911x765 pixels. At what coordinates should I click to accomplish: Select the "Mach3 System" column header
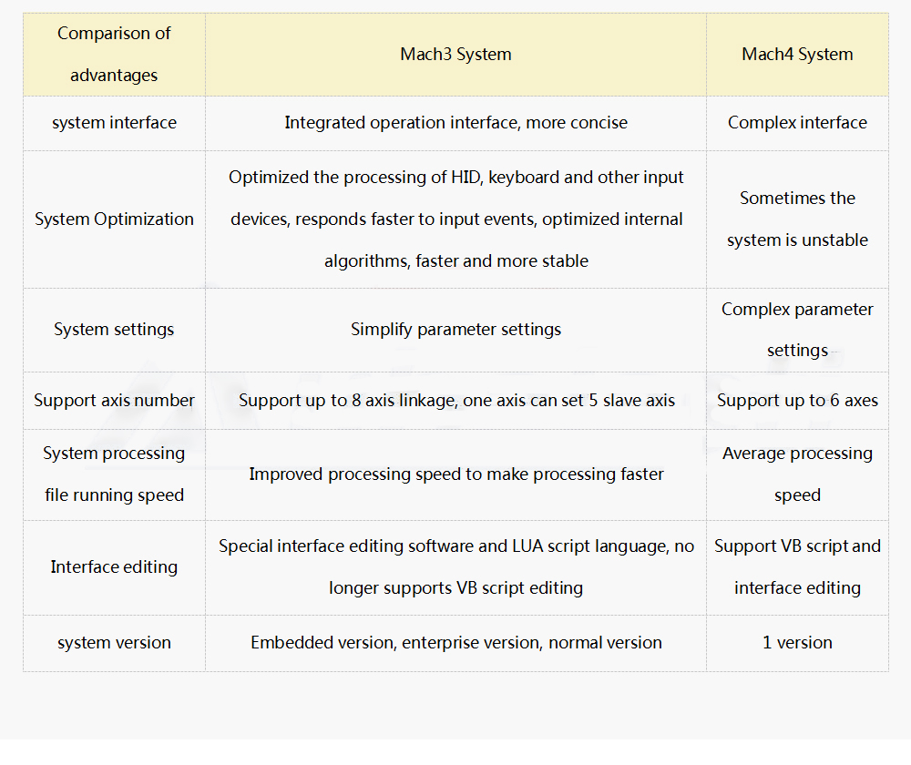pyautogui.click(x=455, y=55)
